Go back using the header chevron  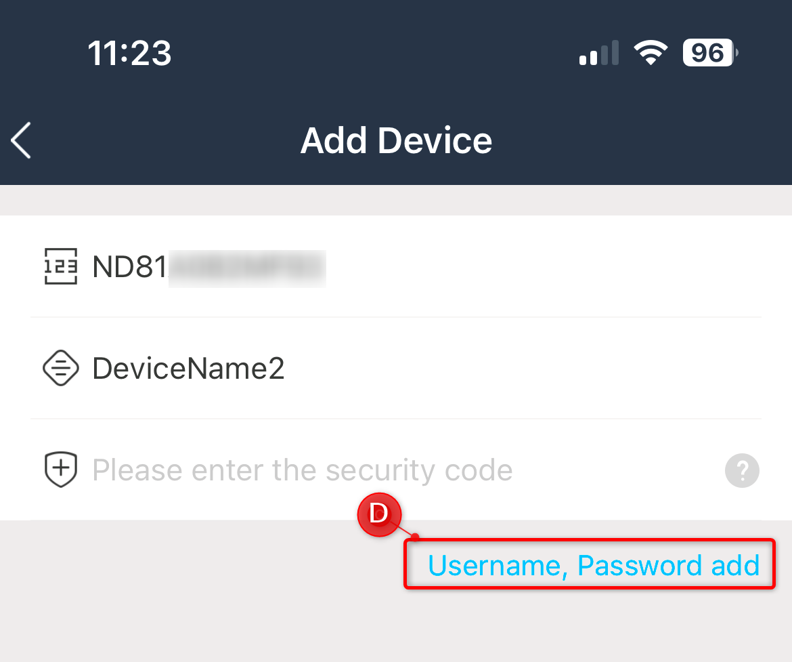click(x=21, y=140)
